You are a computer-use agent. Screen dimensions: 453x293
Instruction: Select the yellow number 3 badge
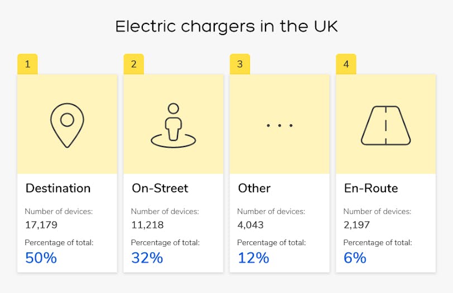[x=240, y=64]
